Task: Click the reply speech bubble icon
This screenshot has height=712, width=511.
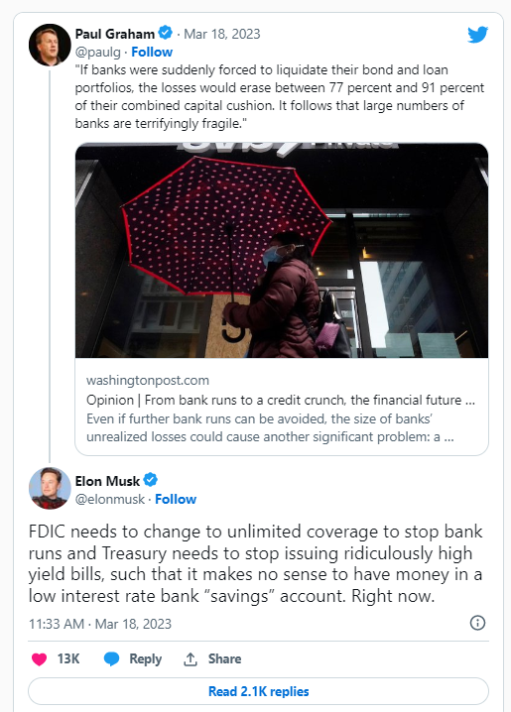Action: (111, 658)
